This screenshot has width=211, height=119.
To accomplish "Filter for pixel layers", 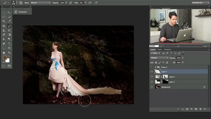I will coord(164,53).
